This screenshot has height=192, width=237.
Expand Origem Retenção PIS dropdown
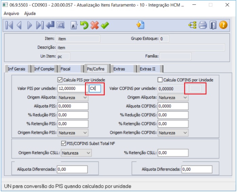(x=73, y=133)
